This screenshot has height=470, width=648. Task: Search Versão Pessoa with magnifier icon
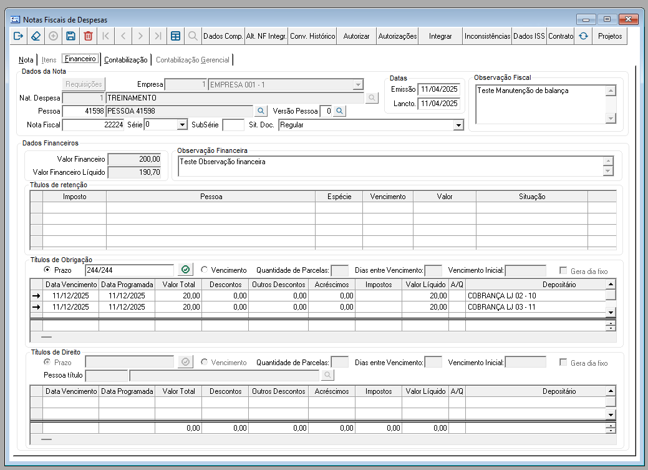coord(339,111)
